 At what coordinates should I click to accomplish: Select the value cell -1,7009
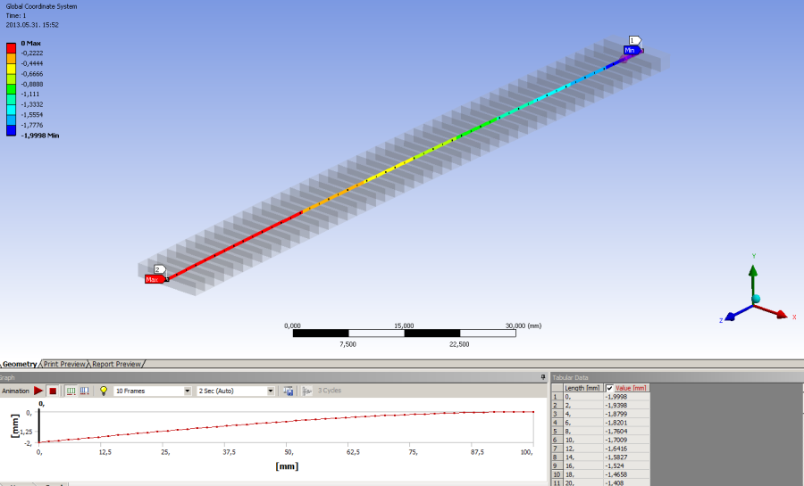click(x=626, y=440)
